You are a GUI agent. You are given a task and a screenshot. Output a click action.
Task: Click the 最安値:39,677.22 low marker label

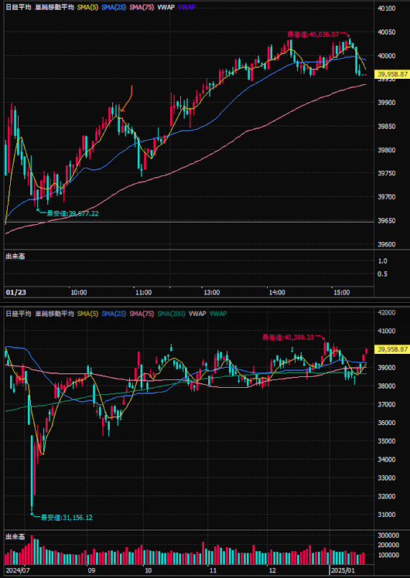point(72,212)
